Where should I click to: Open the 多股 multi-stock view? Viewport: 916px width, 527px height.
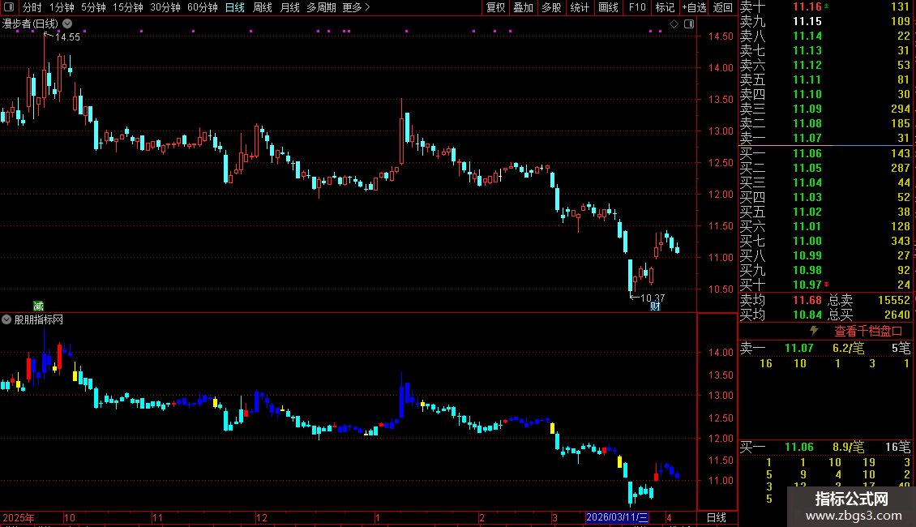(x=551, y=7)
